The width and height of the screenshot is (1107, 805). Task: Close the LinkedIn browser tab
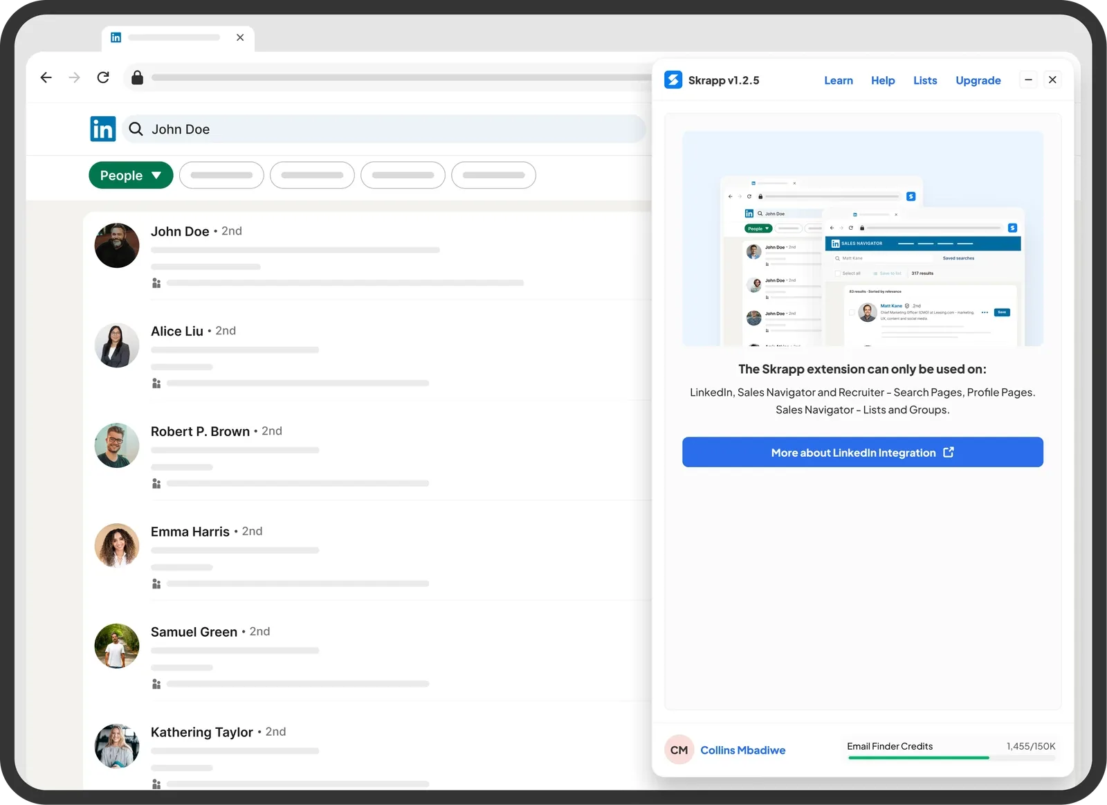click(240, 37)
